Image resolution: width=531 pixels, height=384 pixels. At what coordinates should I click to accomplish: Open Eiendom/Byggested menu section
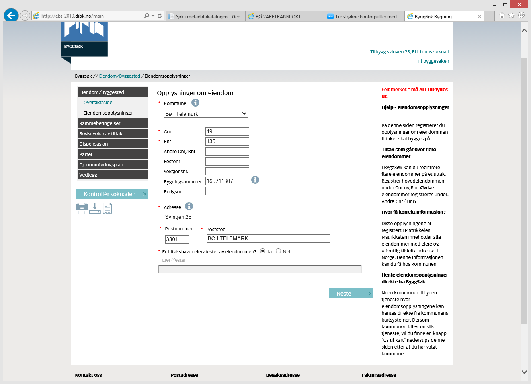click(113, 92)
